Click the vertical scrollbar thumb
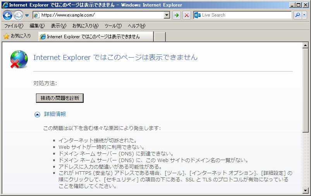The image size is (311, 196). [x=305, y=90]
